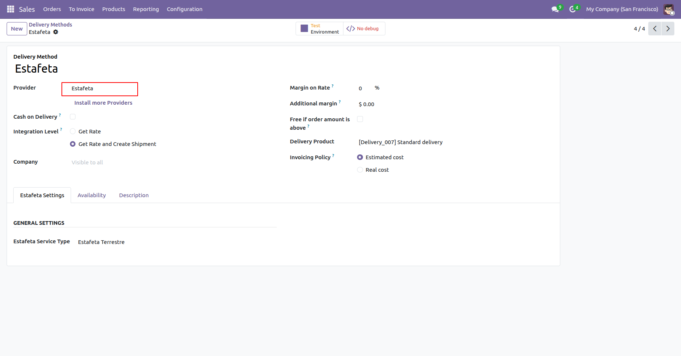The image size is (681, 356).
Task: Open the conversations chat icon
Action: (x=555, y=9)
